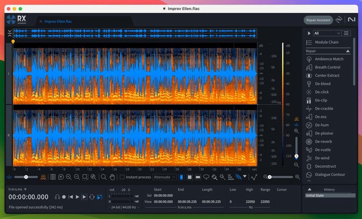
Task: Select the Magic Wand tool
Action: pyautogui.click(x=223, y=177)
